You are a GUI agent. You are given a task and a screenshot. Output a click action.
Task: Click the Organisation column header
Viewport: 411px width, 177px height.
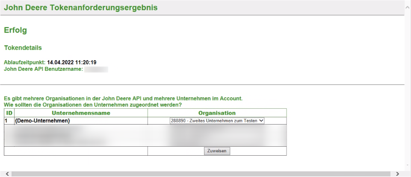217,113
